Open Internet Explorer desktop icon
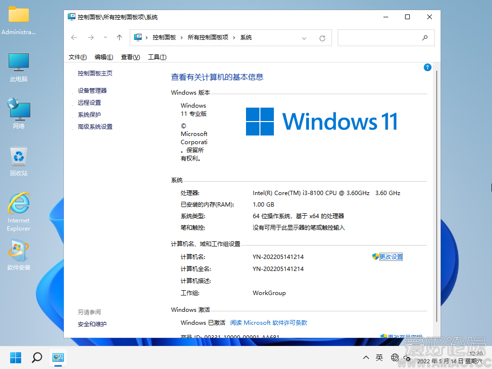492x369 pixels. (x=19, y=211)
